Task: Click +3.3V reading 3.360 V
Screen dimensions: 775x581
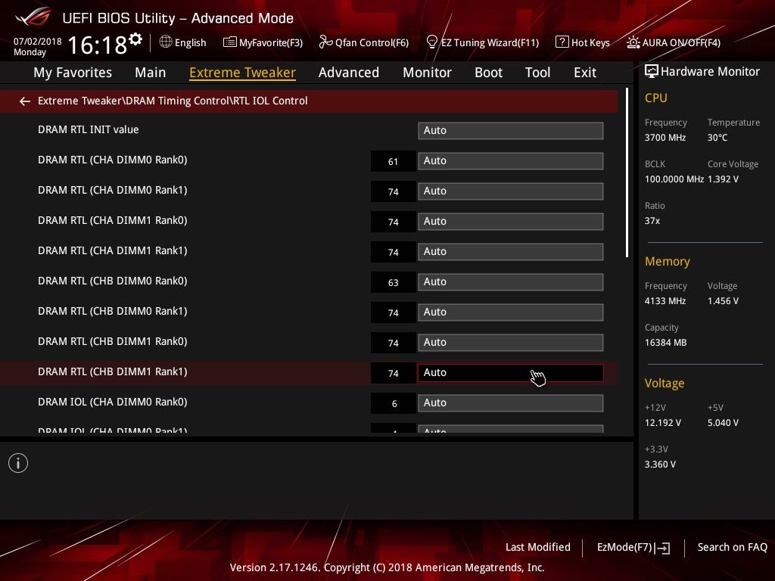Action: click(x=660, y=464)
